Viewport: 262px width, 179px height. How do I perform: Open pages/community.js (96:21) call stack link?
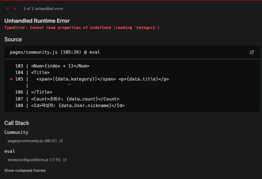[x=32, y=141]
